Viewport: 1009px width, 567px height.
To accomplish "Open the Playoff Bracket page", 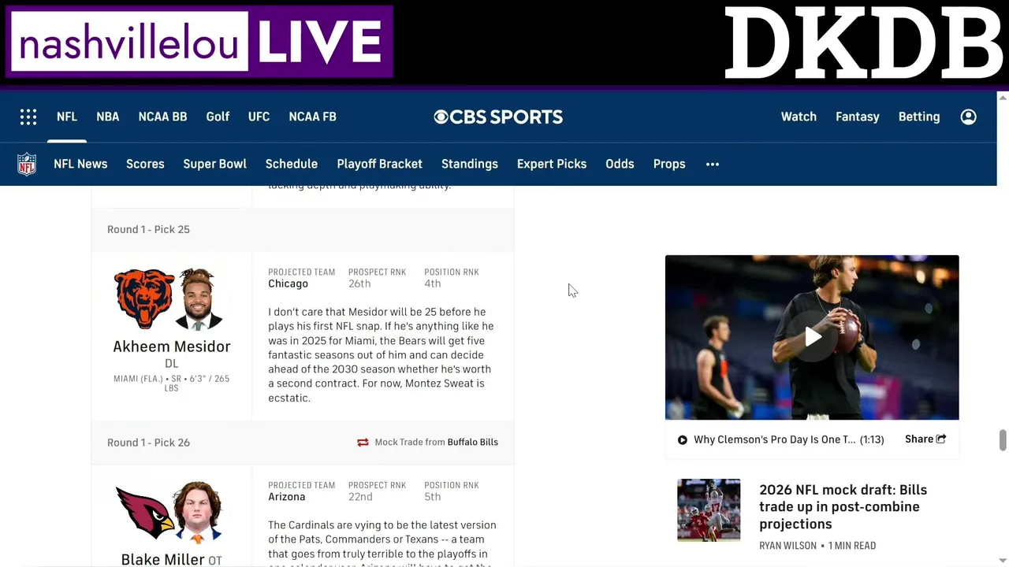I will click(379, 164).
